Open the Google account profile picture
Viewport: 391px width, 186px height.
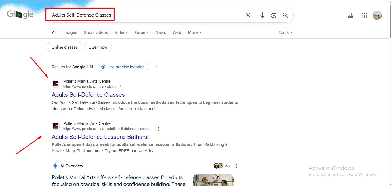coord(377,15)
